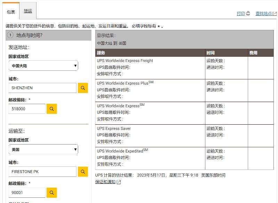Select the UPS Worldwide Expedited service name
The height and width of the screenshot is (203, 278).
coord(122,151)
